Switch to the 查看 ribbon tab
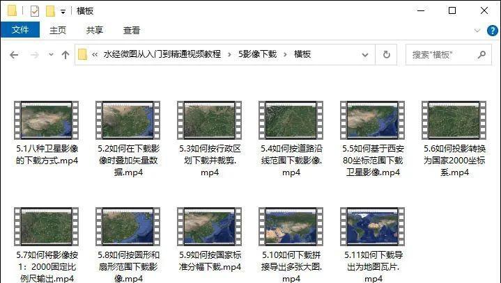 pyautogui.click(x=131, y=31)
